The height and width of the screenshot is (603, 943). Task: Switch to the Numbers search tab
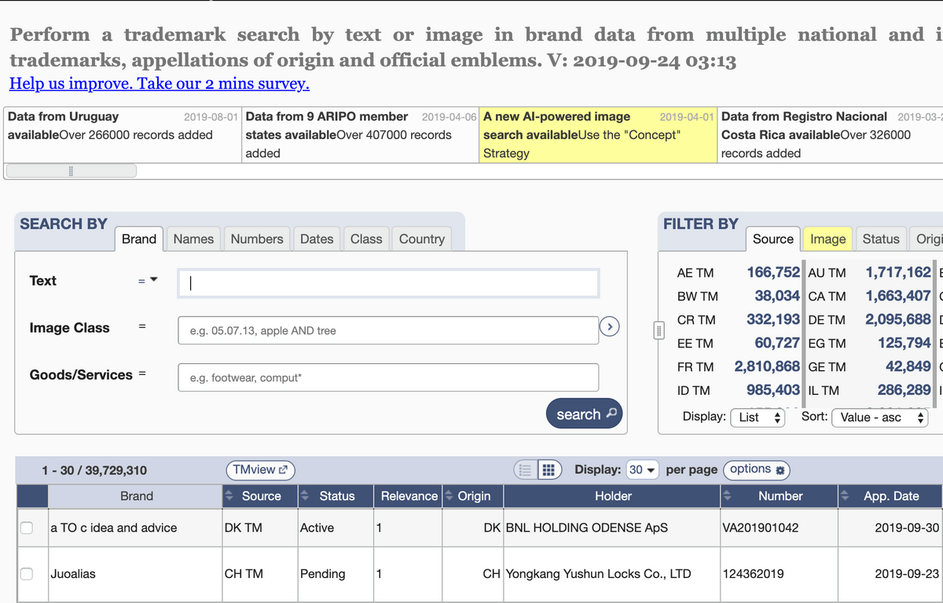point(256,239)
